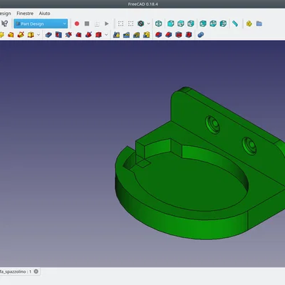The image size is (285, 285).
Task: Click the left countersunk hole on model
Action: (x=213, y=124)
